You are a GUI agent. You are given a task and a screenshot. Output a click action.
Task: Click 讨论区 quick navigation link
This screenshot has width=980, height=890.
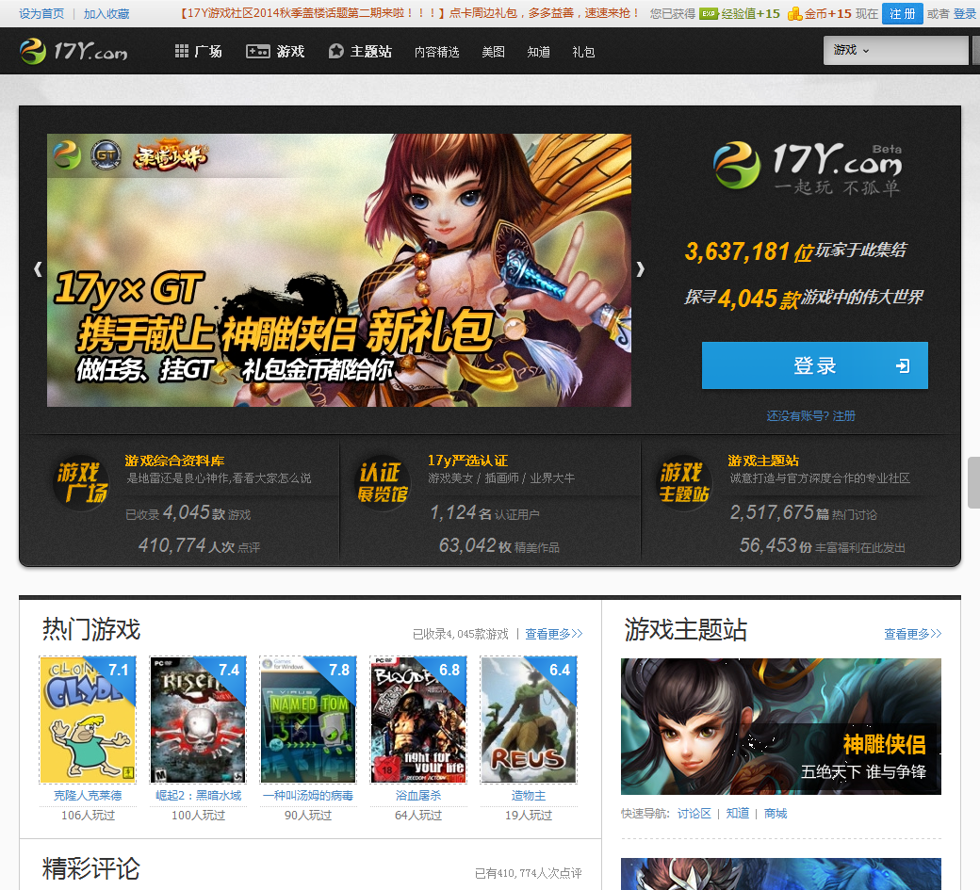(694, 813)
